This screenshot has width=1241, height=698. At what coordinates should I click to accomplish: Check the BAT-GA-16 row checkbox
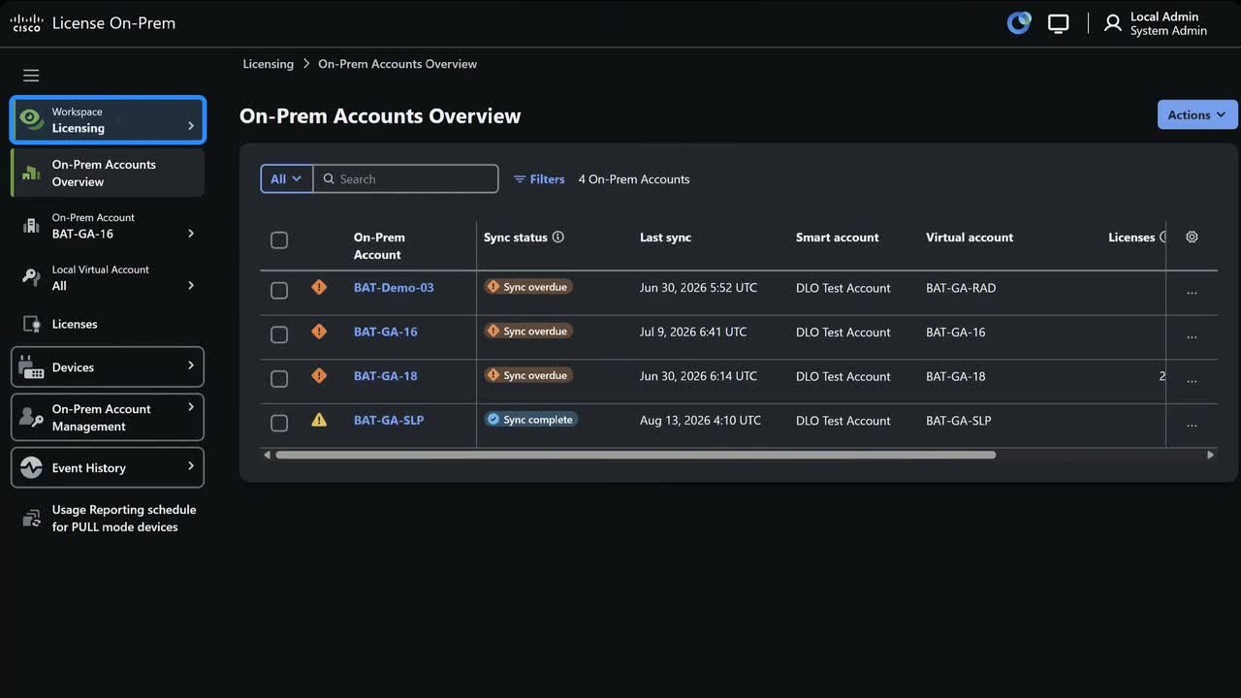point(279,334)
